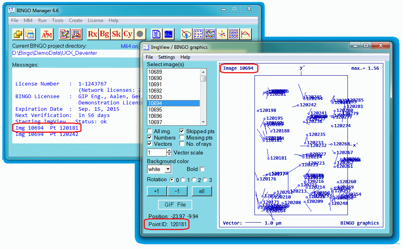Click the scattered vectors plot icon
Viewport: 403px width, 249px height.
(198, 34)
